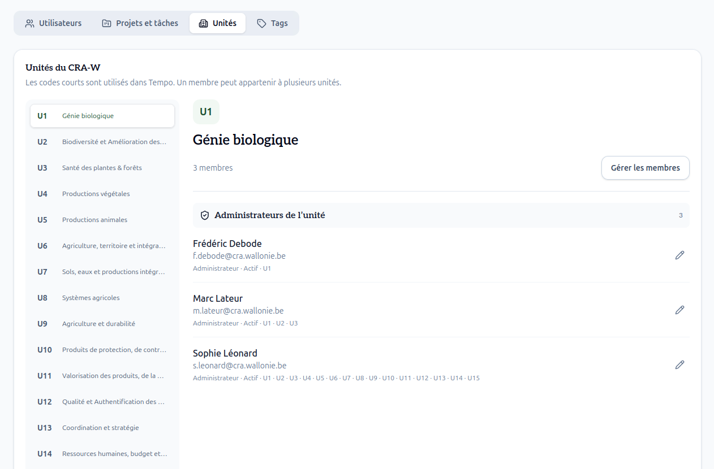Click the building icon on the Unités tab
Image resolution: width=714 pixels, height=469 pixels.
(x=203, y=24)
